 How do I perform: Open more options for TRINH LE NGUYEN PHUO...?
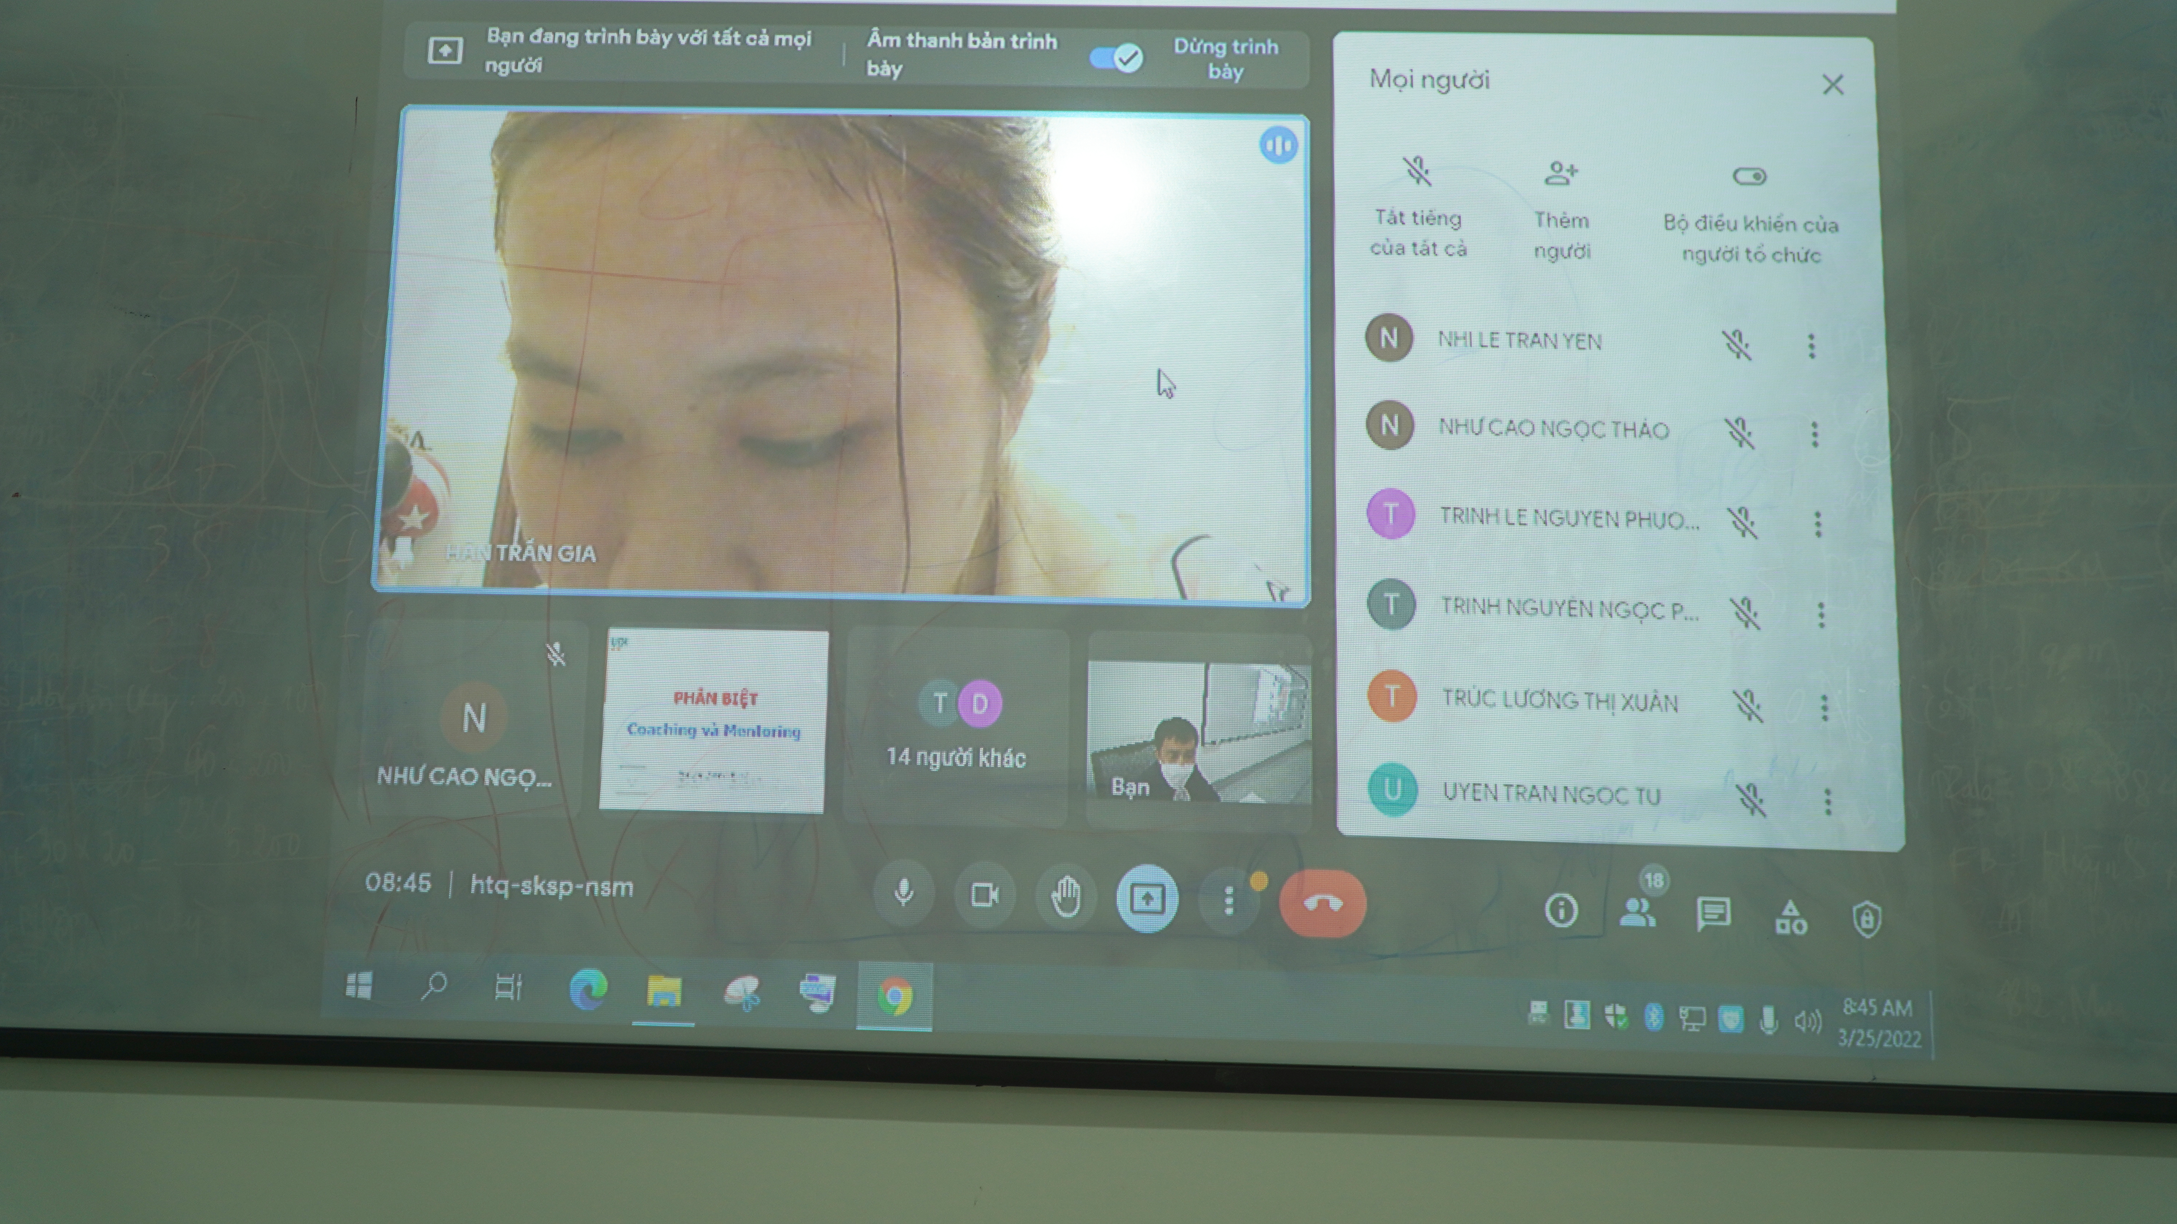1818,524
